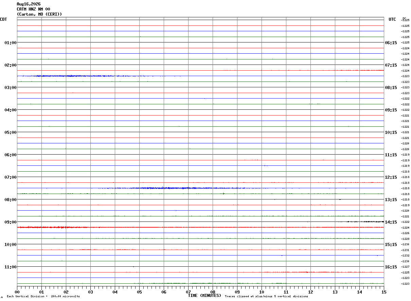Click the Aug16,2026 date header
411x301 pixels.
(x=29, y=4)
